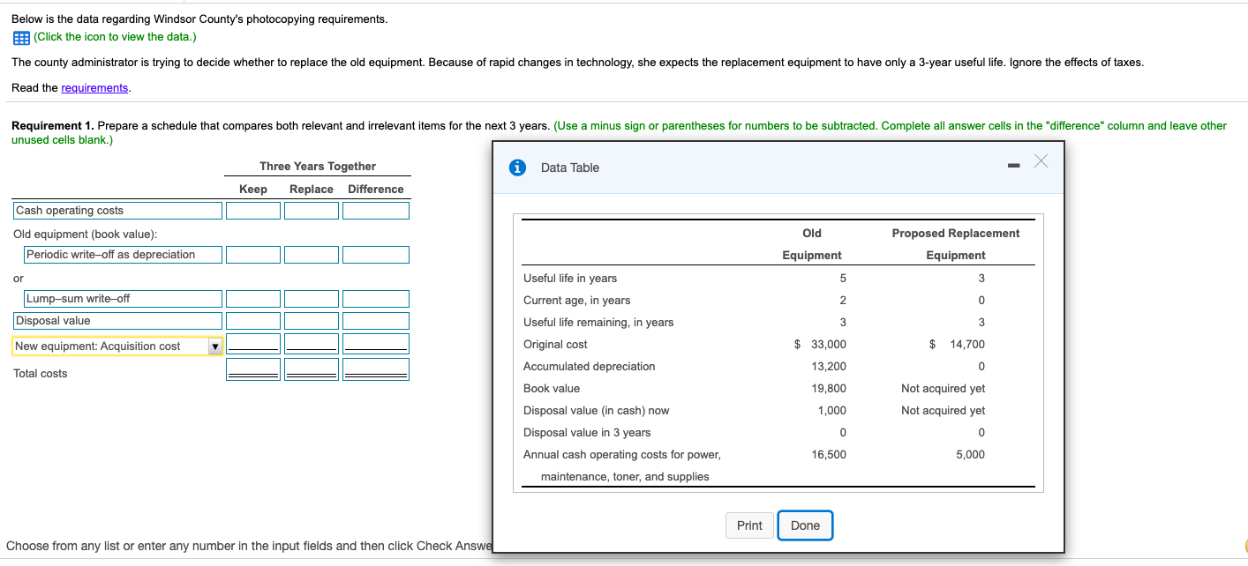The height and width of the screenshot is (566, 1248).
Task: Click 'Accumulated depreciation' row label
Action: coord(590,367)
